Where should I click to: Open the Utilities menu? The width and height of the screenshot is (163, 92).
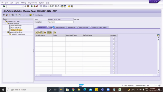click(24, 3)
